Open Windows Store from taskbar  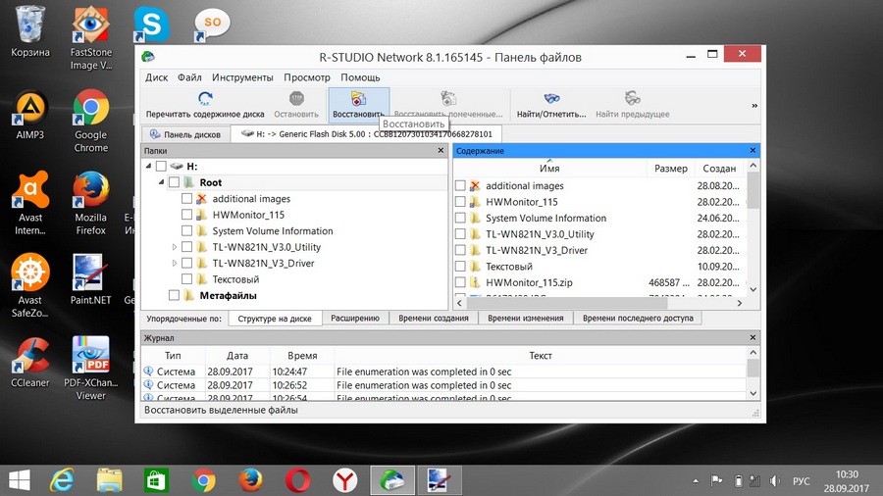tap(156, 480)
